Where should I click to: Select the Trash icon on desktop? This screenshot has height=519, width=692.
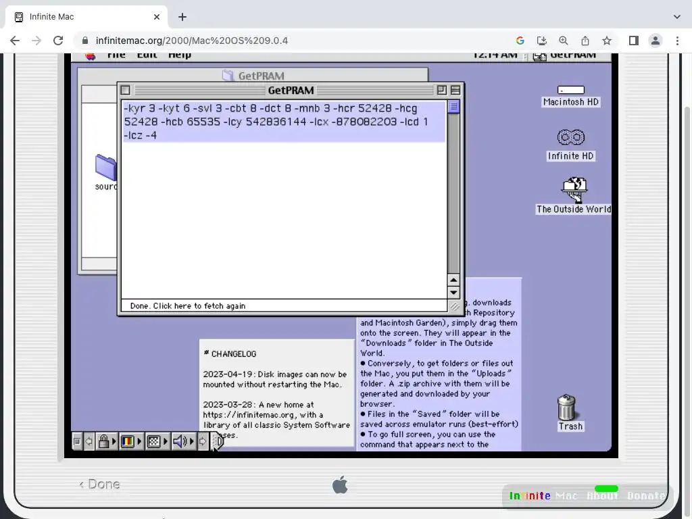[x=567, y=413]
